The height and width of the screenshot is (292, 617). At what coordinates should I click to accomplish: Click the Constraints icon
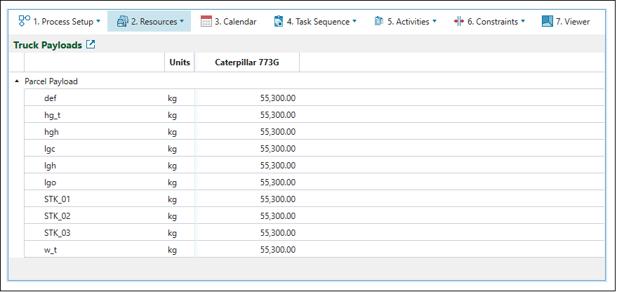pos(459,21)
